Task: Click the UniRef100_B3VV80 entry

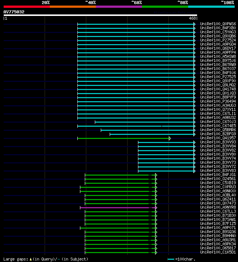Action: click(x=218, y=154)
